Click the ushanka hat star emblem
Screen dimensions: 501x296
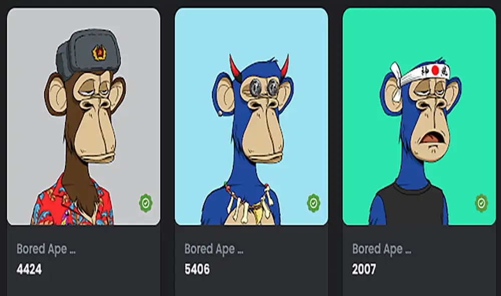pos(99,53)
